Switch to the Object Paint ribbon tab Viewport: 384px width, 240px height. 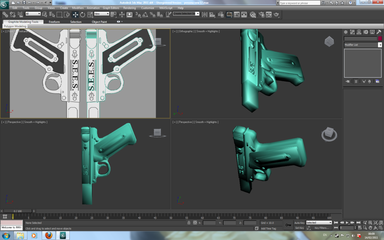(x=99, y=22)
